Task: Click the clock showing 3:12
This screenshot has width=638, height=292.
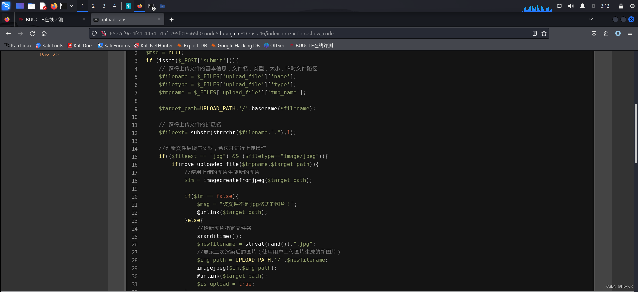Action: 605,6
